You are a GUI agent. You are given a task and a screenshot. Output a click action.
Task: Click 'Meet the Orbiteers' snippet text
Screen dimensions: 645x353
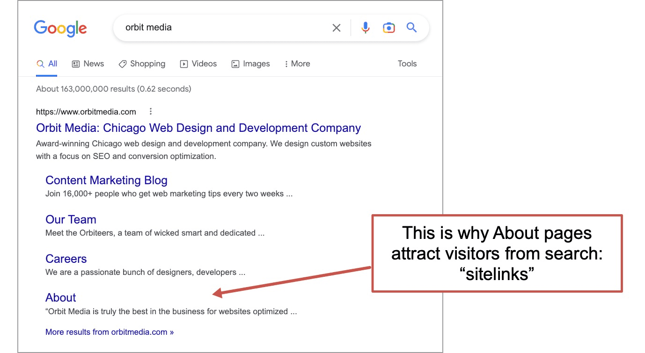pos(155,233)
